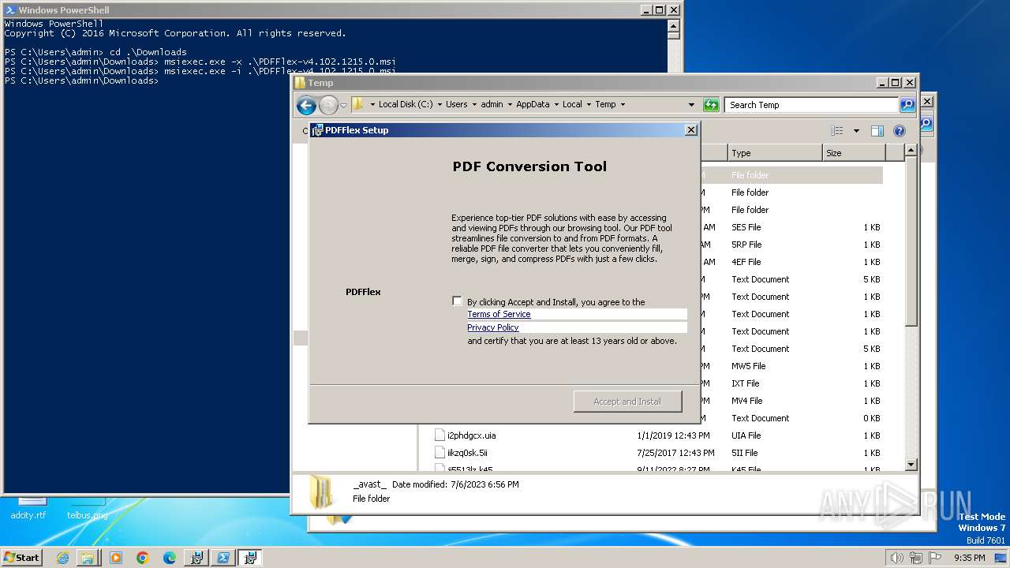Viewport: 1010px width, 568px height.
Task: Click the Forward arrow in Temp window
Action: [328, 105]
